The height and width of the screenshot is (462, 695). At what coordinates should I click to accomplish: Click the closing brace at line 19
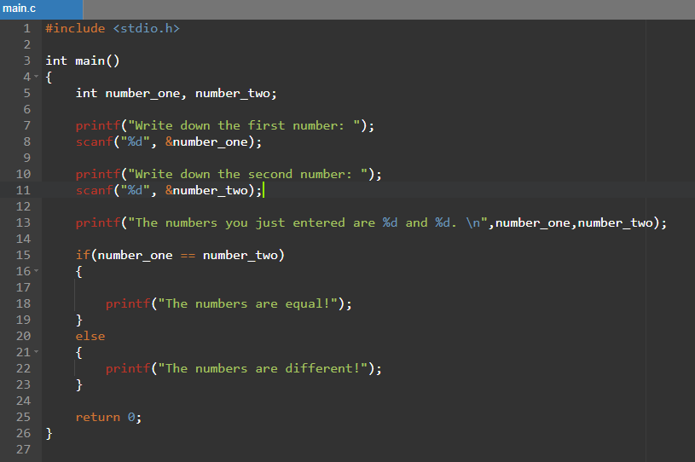coord(79,320)
